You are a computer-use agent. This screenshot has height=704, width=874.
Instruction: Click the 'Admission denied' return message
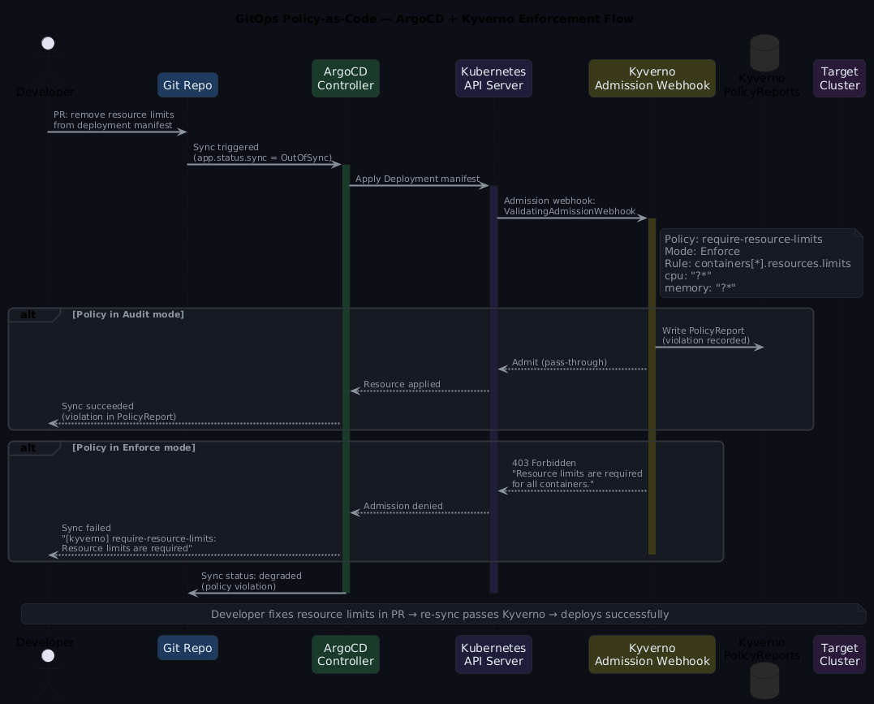click(x=403, y=507)
